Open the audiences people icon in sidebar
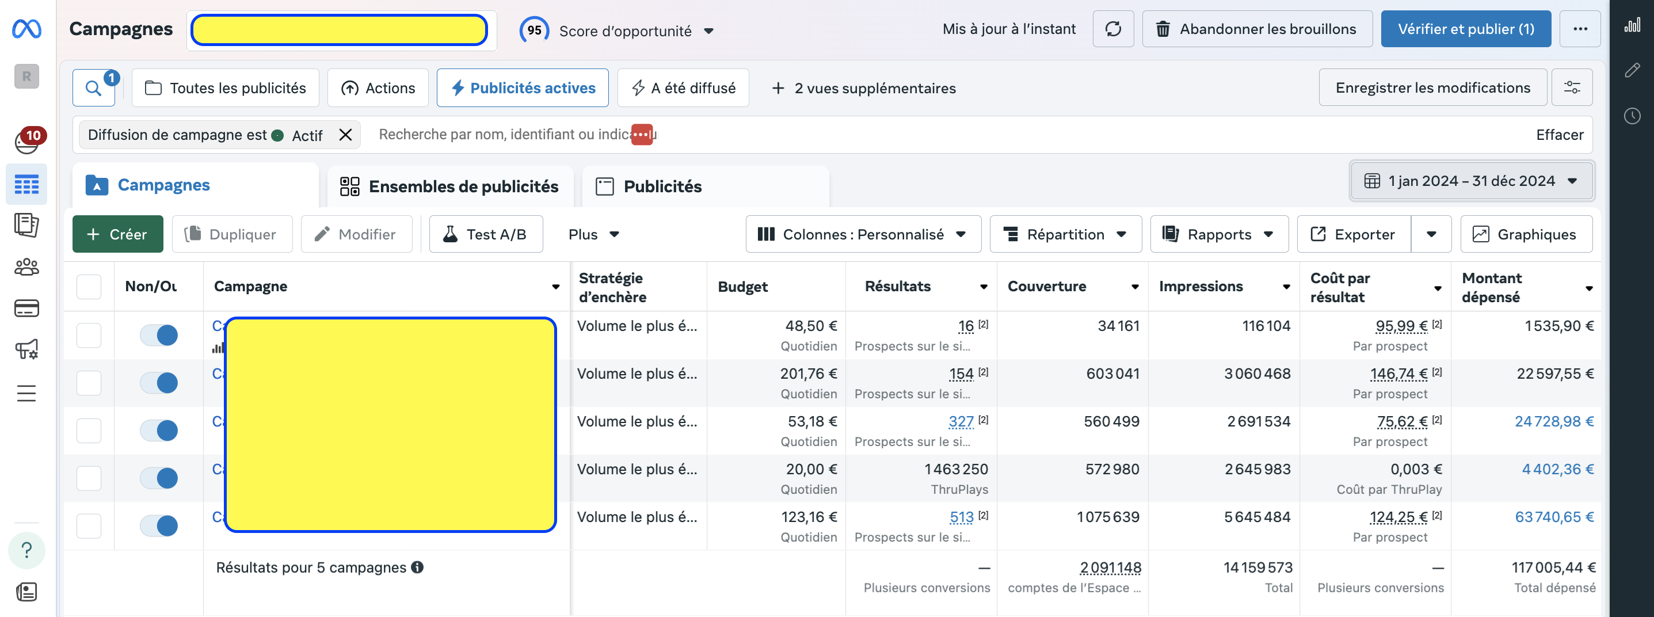This screenshot has height=617, width=1654. coord(26,266)
